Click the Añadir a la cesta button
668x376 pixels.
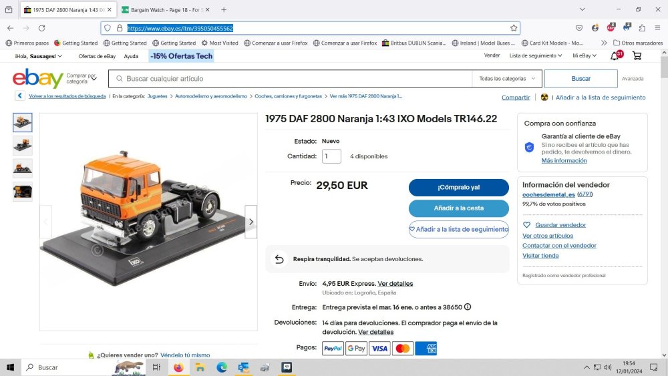tap(458, 208)
